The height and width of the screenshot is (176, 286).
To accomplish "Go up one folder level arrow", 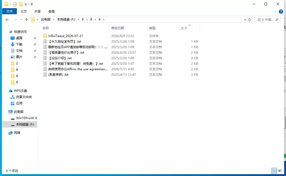I will pyautogui.click(x=26, y=20).
